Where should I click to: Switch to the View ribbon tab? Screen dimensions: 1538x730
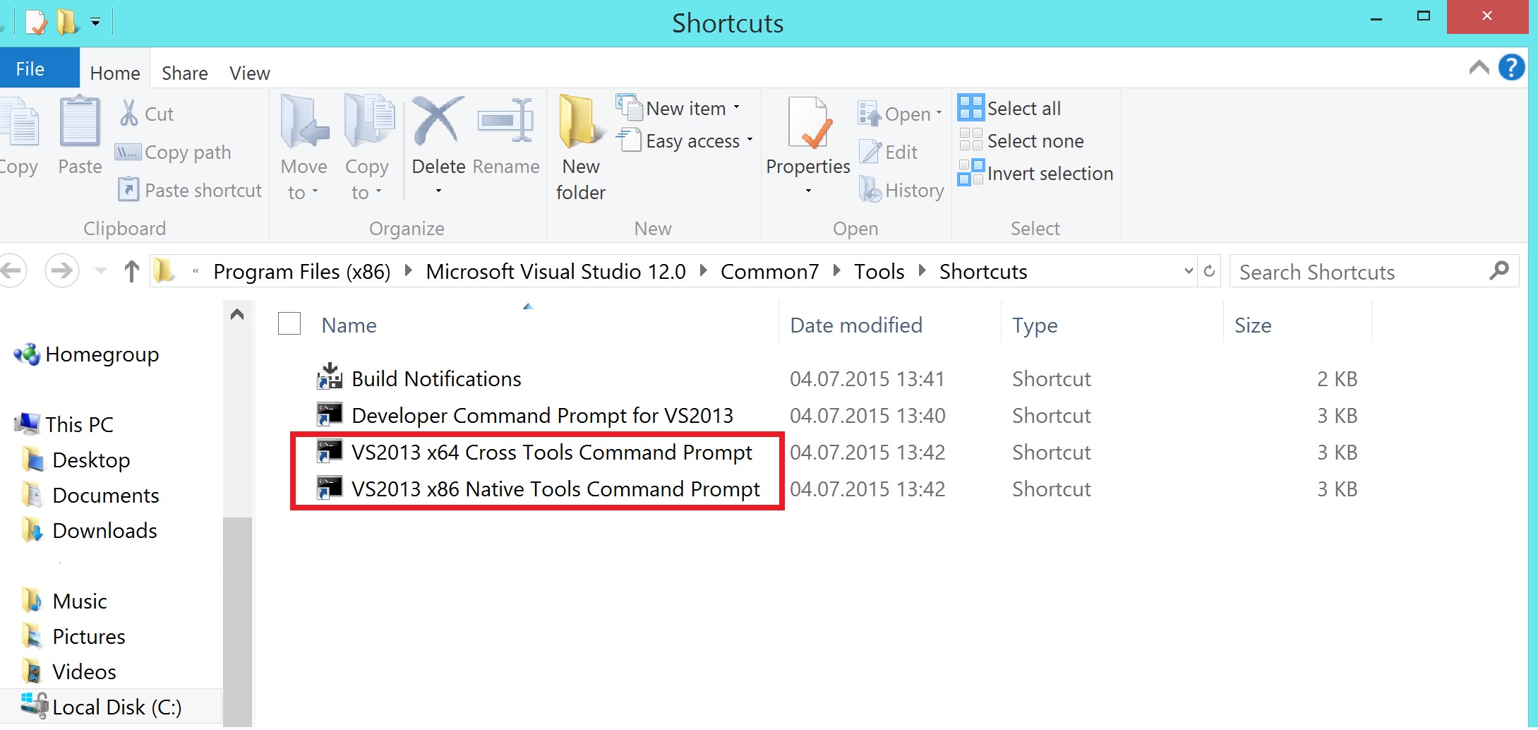coord(249,73)
